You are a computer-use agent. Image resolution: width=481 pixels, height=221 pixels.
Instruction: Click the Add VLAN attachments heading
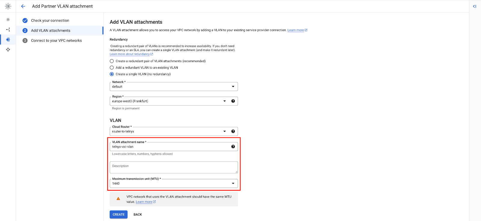tap(136, 22)
